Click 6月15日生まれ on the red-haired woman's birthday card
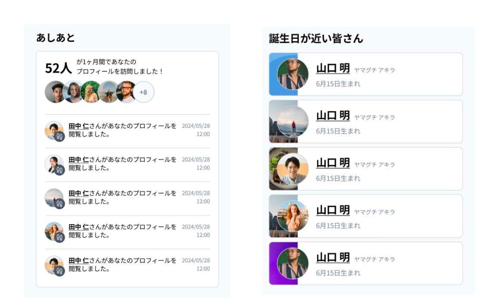 (338, 226)
